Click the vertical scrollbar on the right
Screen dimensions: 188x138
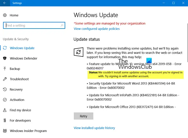[187, 43]
